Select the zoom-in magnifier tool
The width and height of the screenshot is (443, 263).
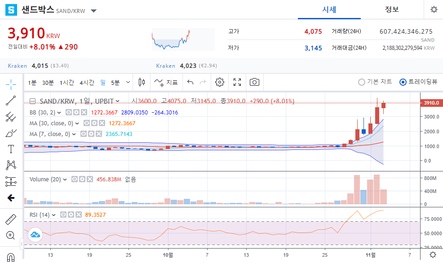point(11,235)
